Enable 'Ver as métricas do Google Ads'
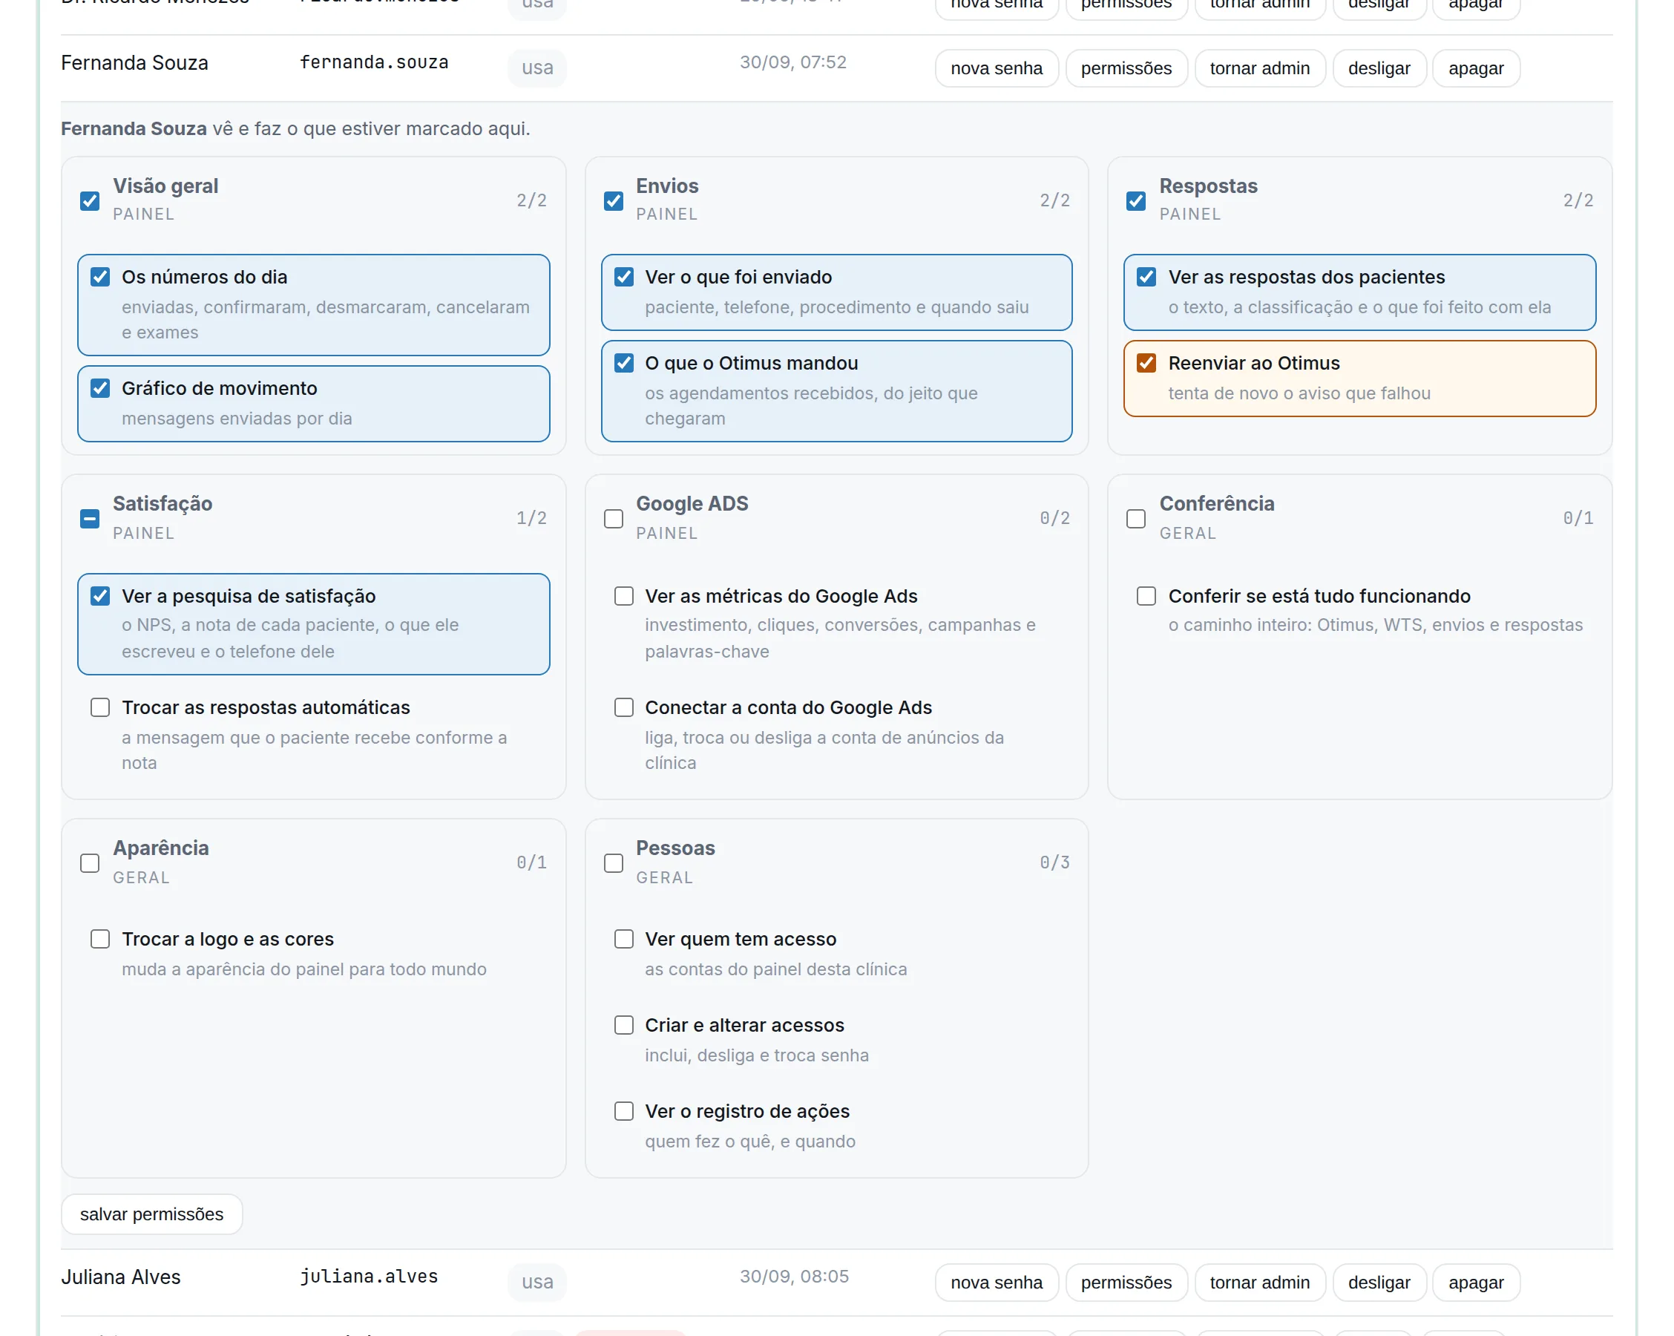 (623, 597)
